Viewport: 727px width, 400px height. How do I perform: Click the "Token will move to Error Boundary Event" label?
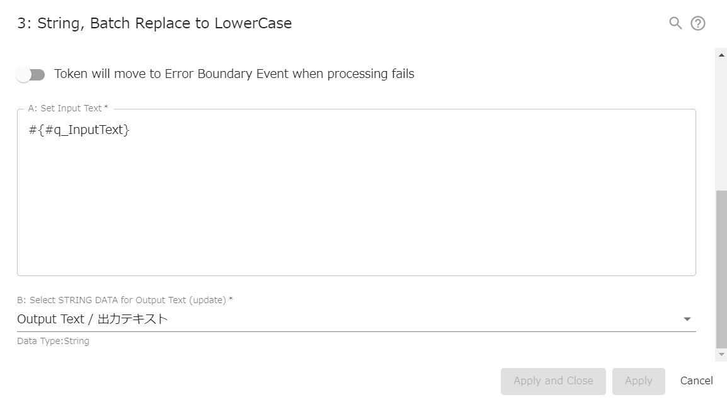pyautogui.click(x=235, y=74)
